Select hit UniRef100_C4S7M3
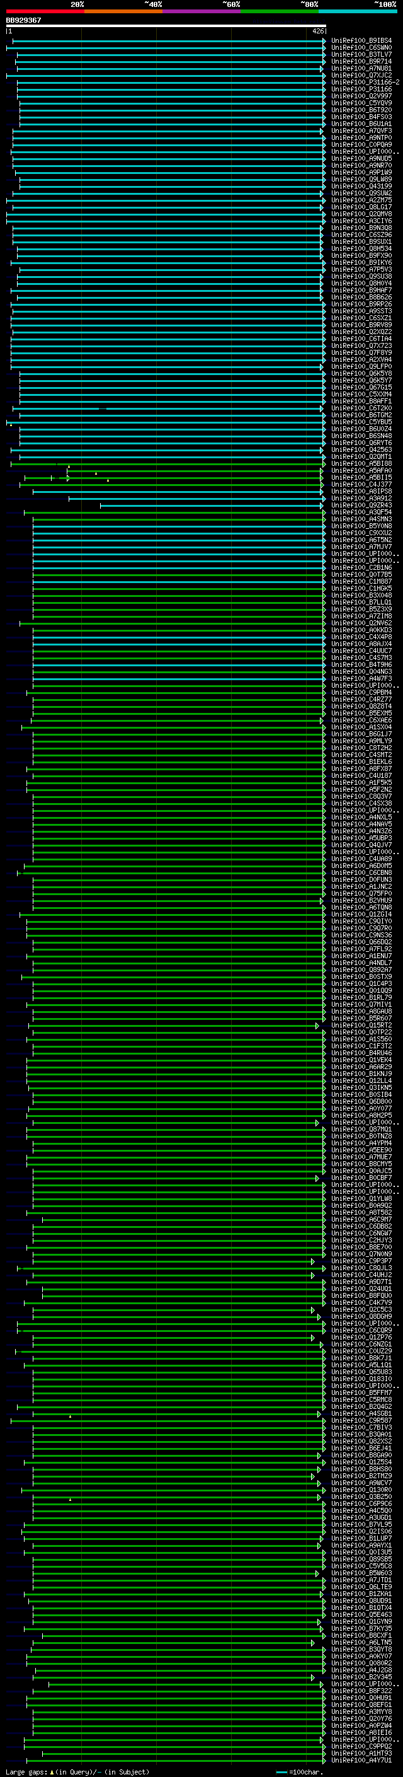Screen dimensions: 403x1777 [361, 657]
